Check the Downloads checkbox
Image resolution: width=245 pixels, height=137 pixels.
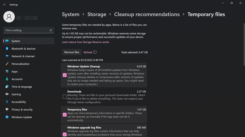(65, 97)
